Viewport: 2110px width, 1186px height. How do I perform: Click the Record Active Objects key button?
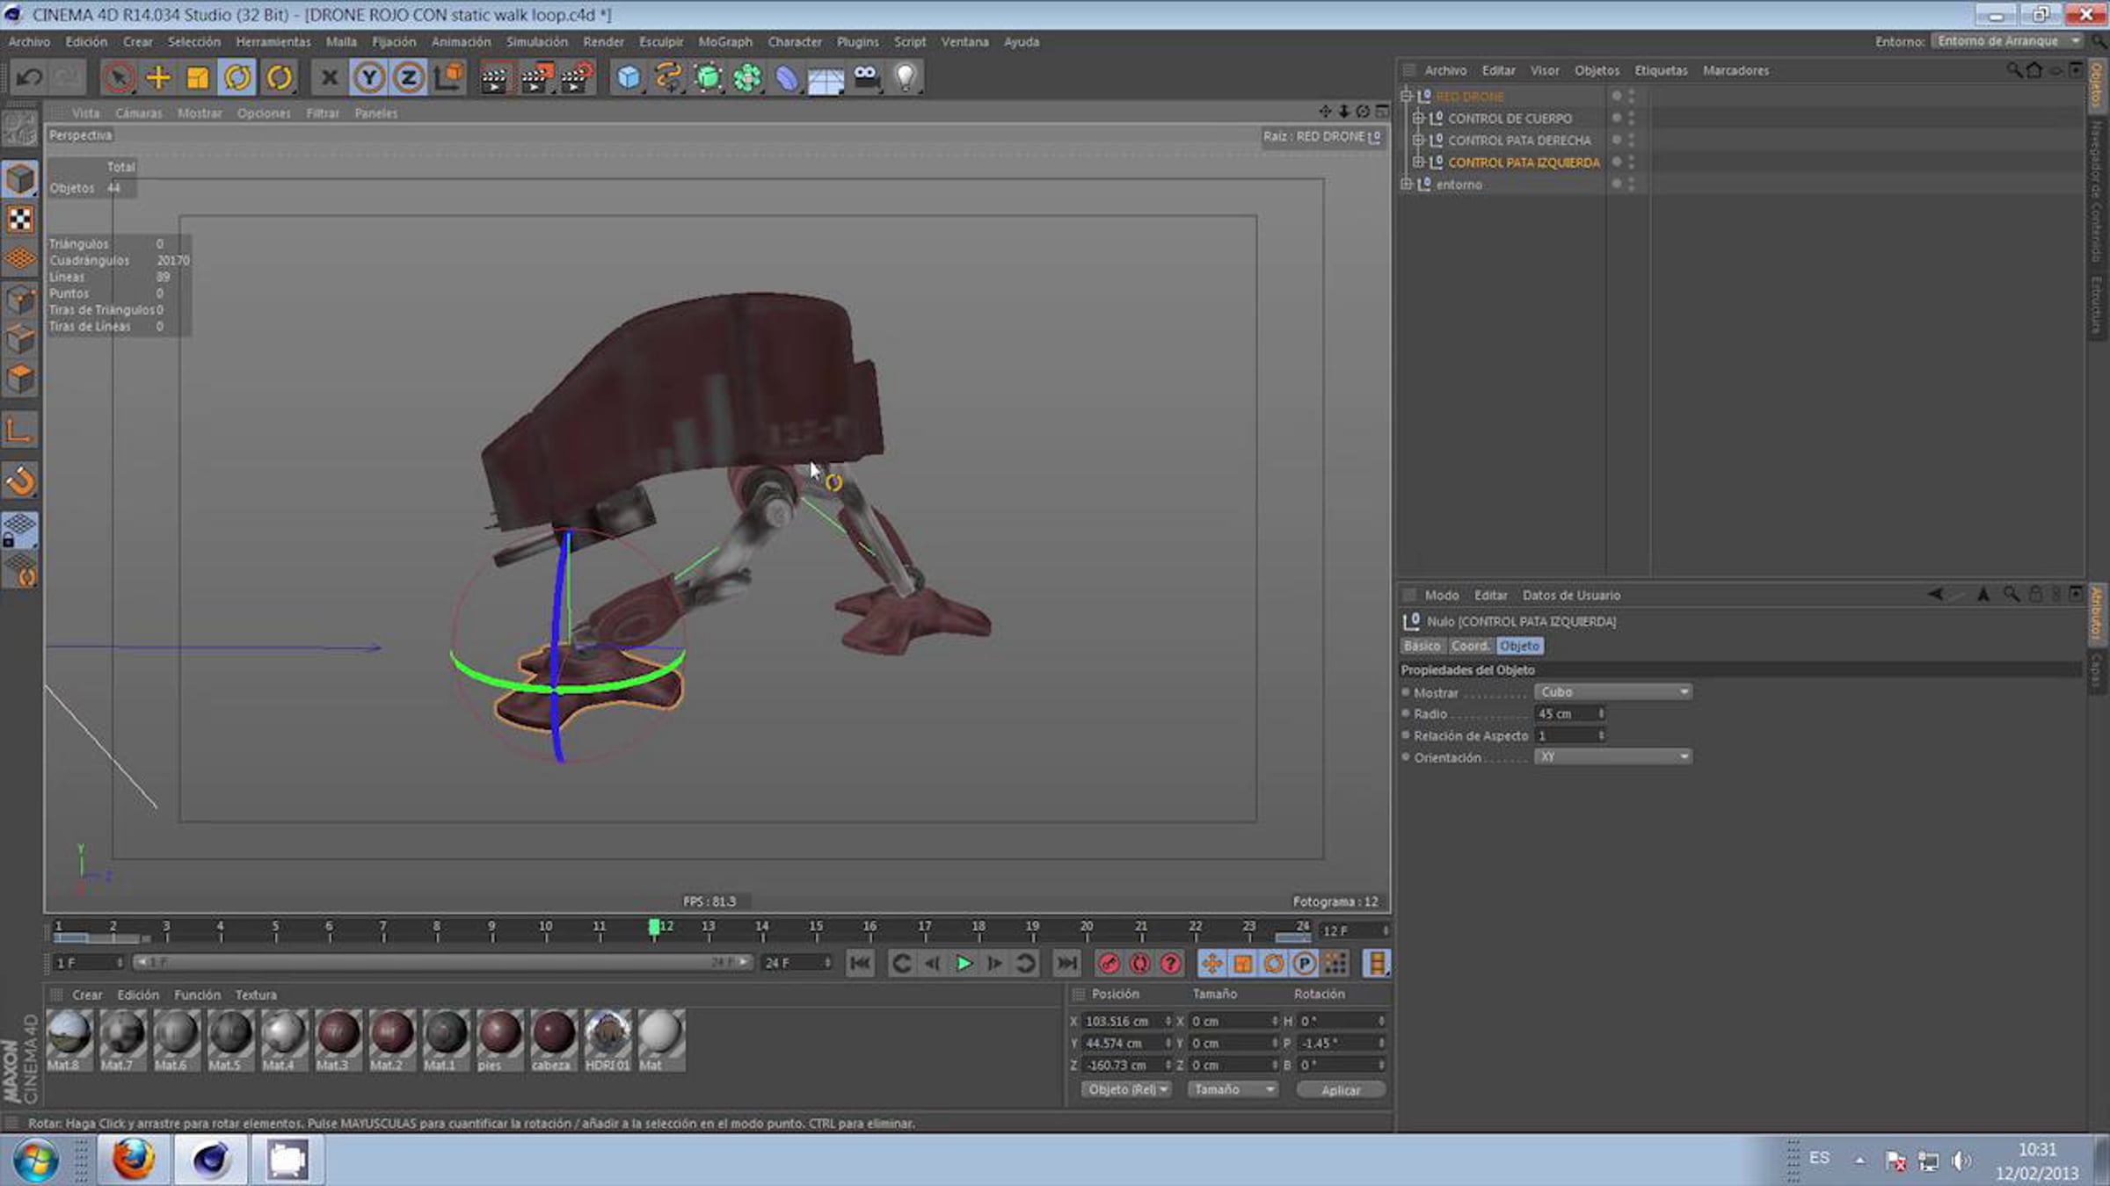coord(1109,964)
